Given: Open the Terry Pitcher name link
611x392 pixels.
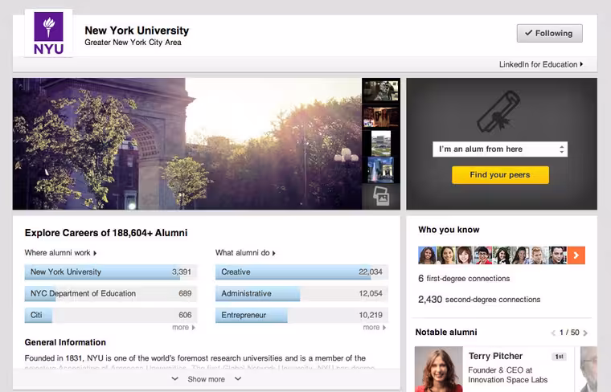Looking at the screenshot, I should click(x=495, y=356).
